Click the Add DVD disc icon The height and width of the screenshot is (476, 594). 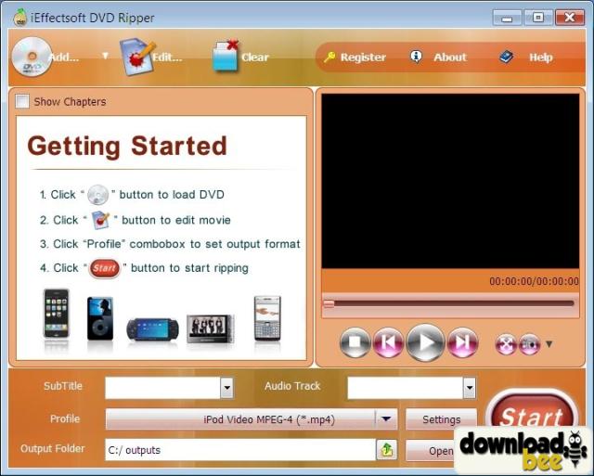pos(32,57)
